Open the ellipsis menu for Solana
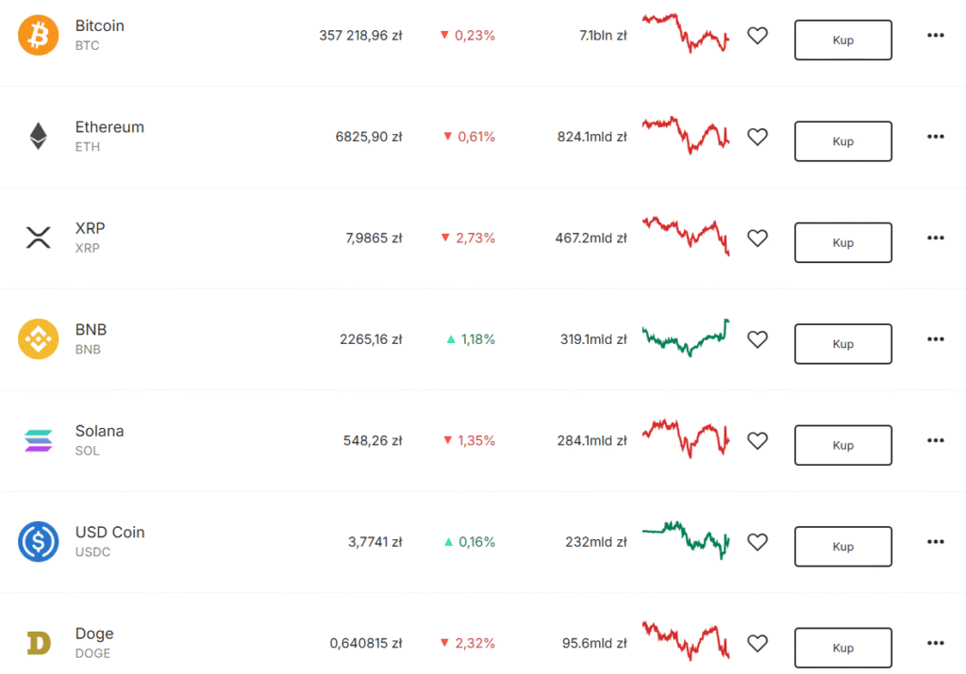966x674 pixels. tap(935, 440)
